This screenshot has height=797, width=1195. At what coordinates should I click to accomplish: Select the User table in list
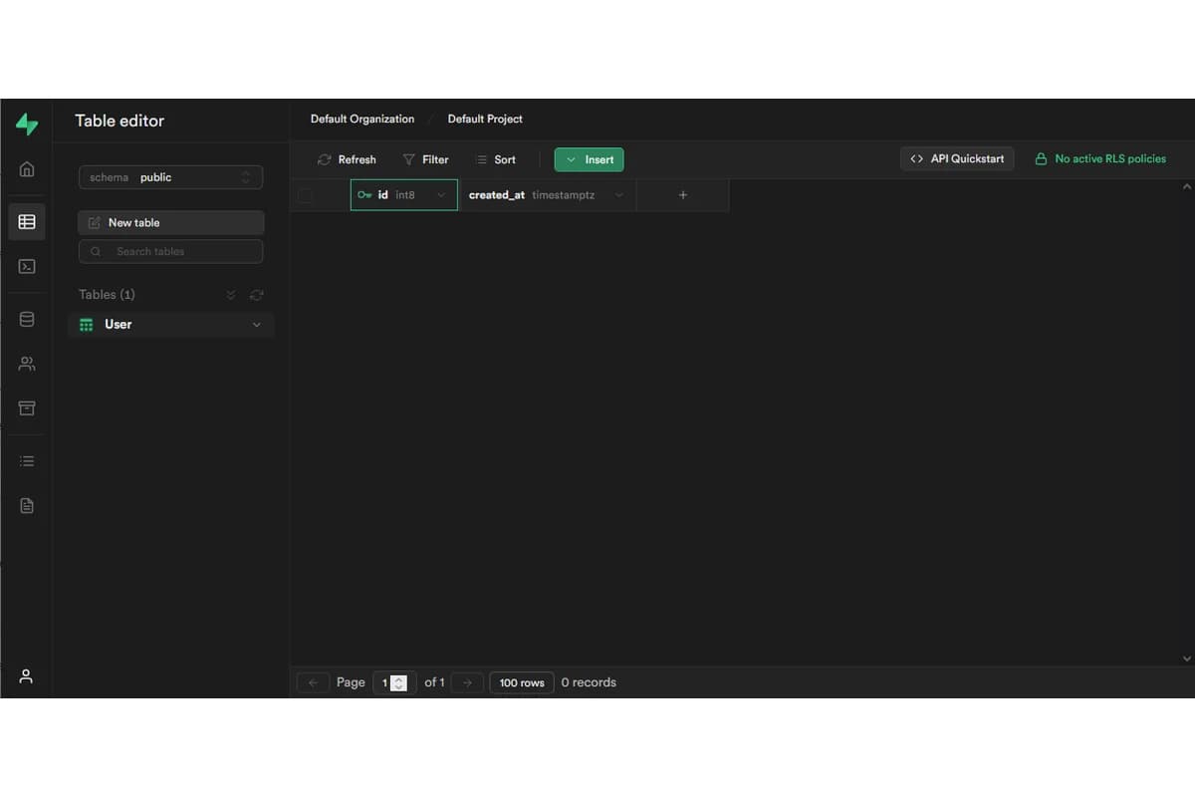pyautogui.click(x=170, y=325)
